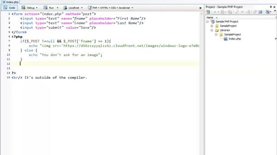The width and height of the screenshot is (277, 155).
Task: Collapse the Sample PHP Project root node
Action: coord(208,22)
